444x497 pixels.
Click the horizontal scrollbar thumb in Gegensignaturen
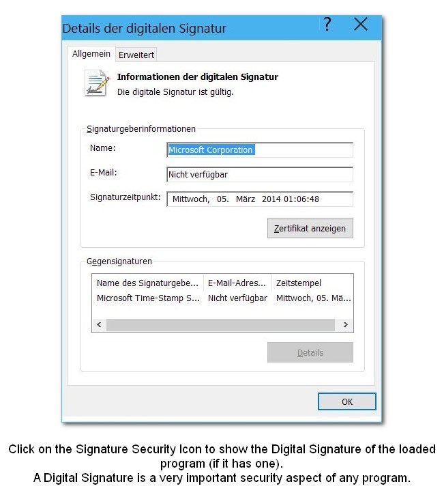220,325
